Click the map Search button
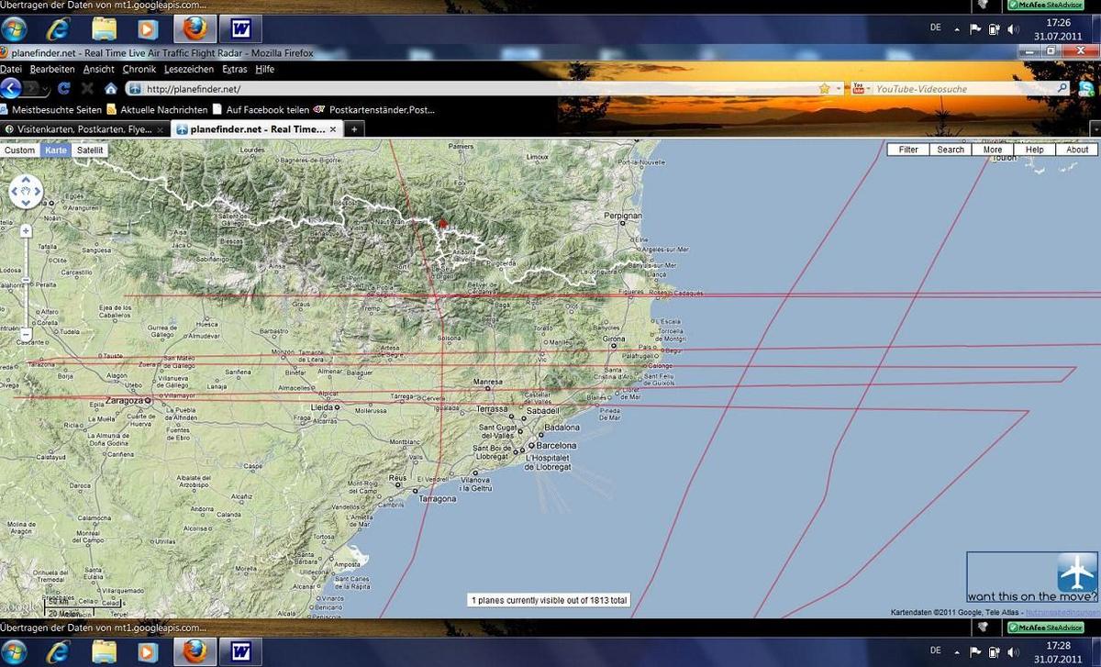Image resolution: width=1101 pixels, height=667 pixels. tap(951, 150)
